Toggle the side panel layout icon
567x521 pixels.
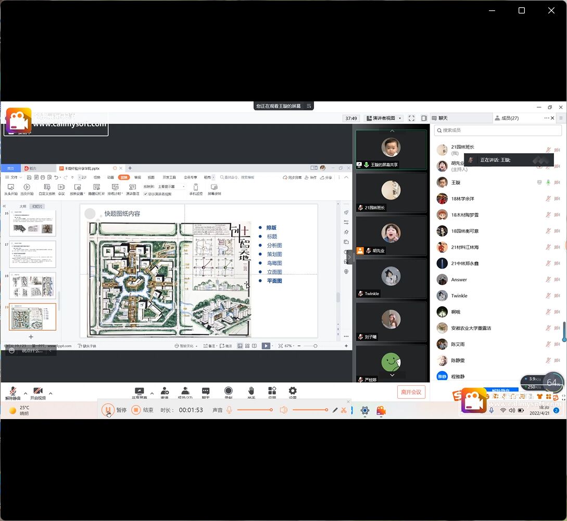tap(424, 118)
